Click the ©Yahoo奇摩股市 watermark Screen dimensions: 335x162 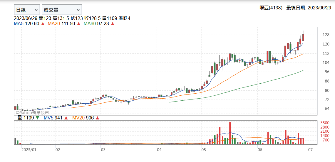pos(32,112)
